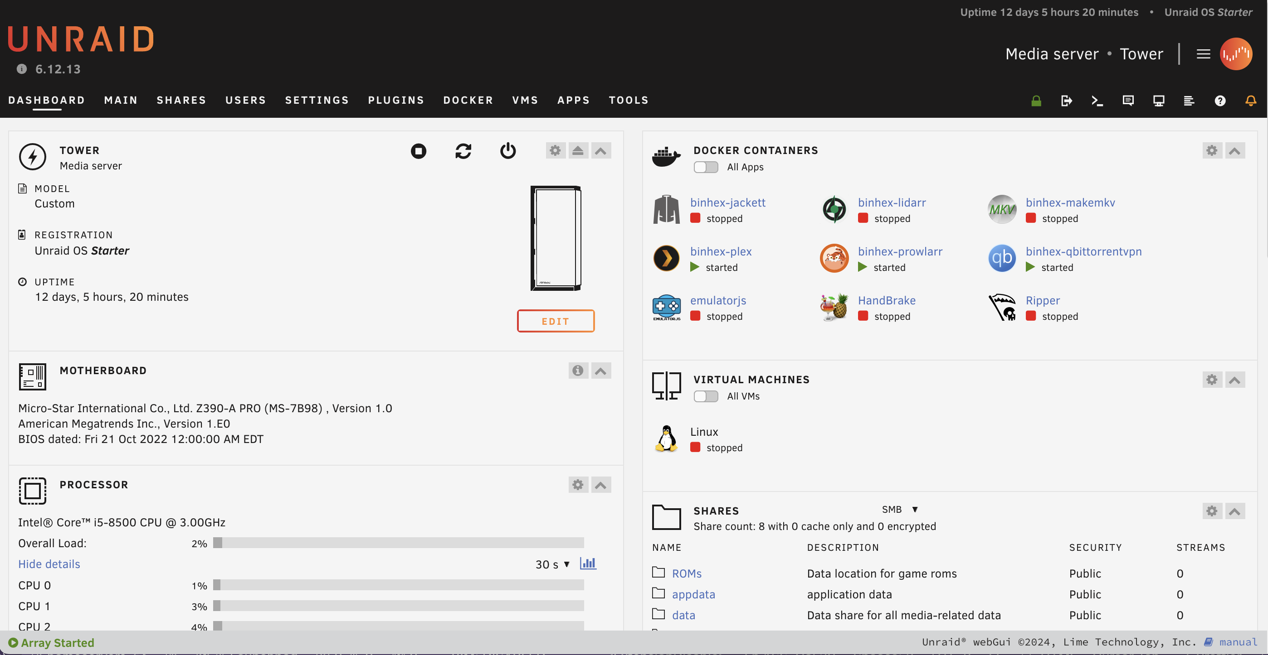Open Motherboard info icon
Image resolution: width=1268 pixels, height=655 pixels.
click(578, 370)
